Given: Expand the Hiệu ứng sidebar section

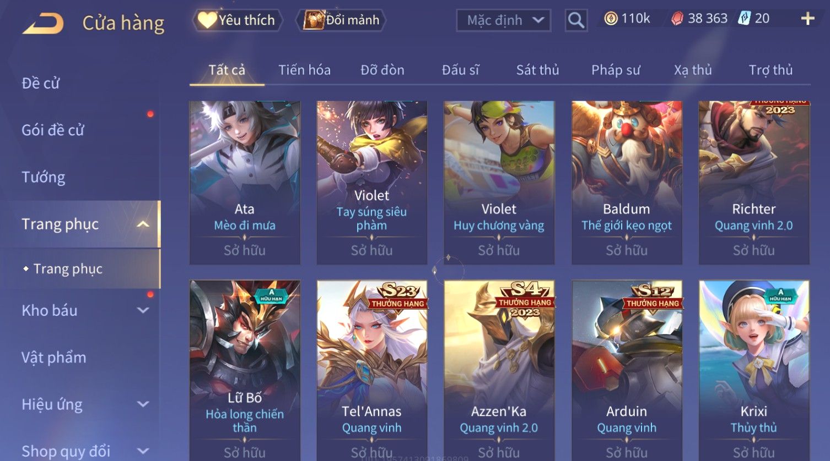Looking at the screenshot, I should 143,404.
